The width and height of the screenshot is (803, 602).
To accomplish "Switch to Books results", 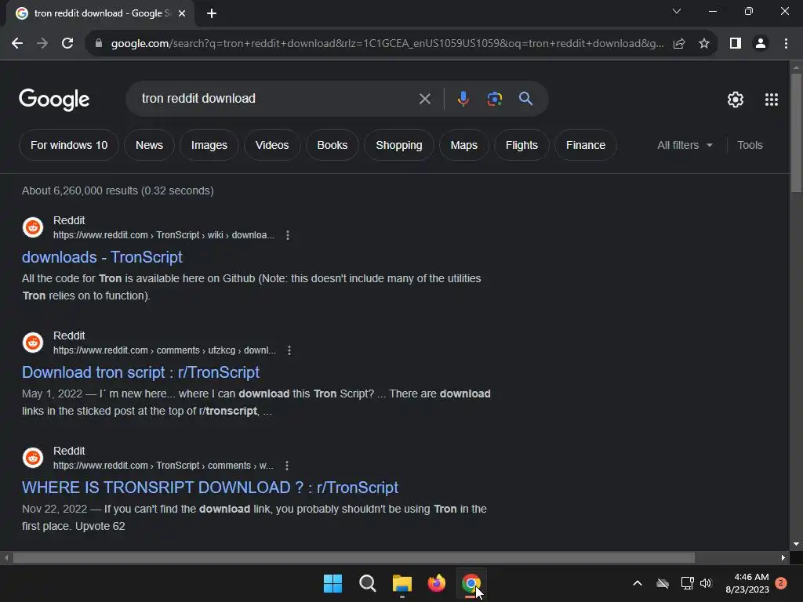I will [x=332, y=145].
